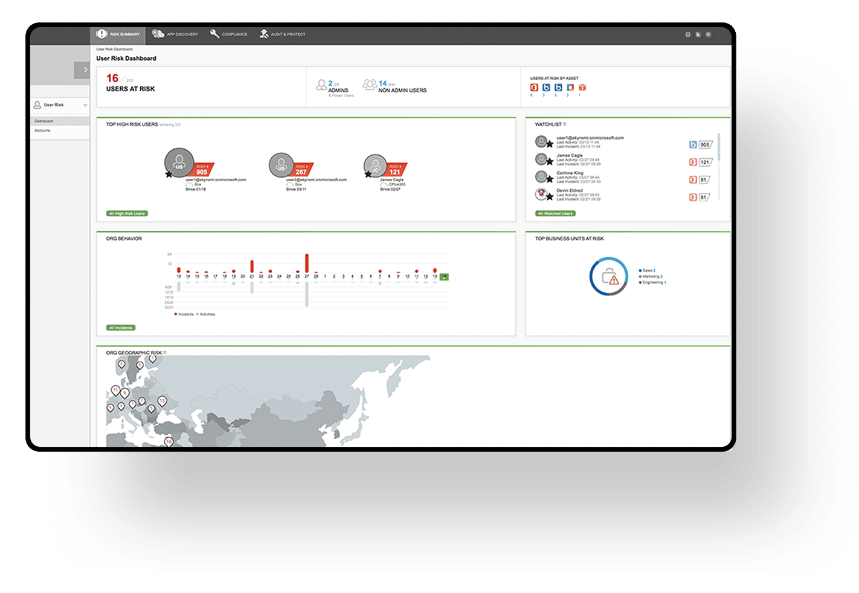This screenshot has width=859, height=593.
Task: Click the All Watched Users button
Action: pyautogui.click(x=555, y=214)
